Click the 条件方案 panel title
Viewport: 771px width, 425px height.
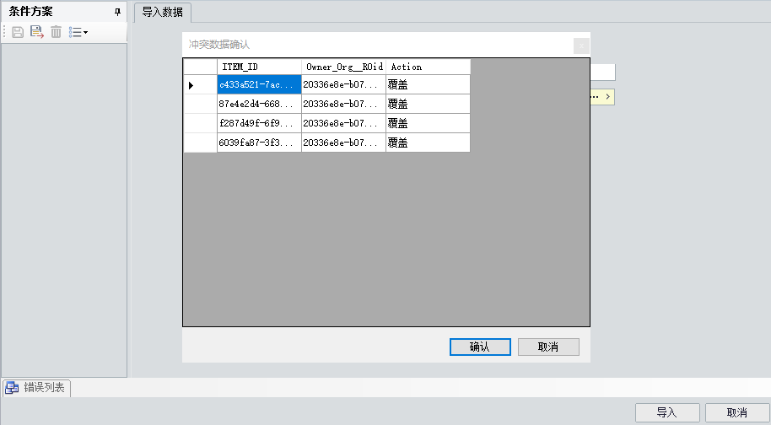click(30, 11)
